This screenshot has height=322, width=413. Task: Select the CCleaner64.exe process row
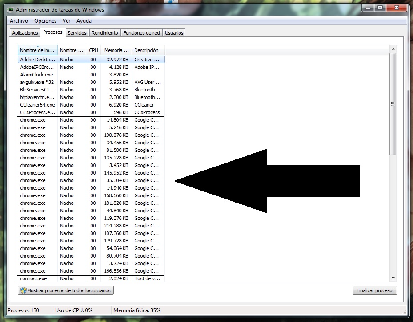tap(37, 105)
